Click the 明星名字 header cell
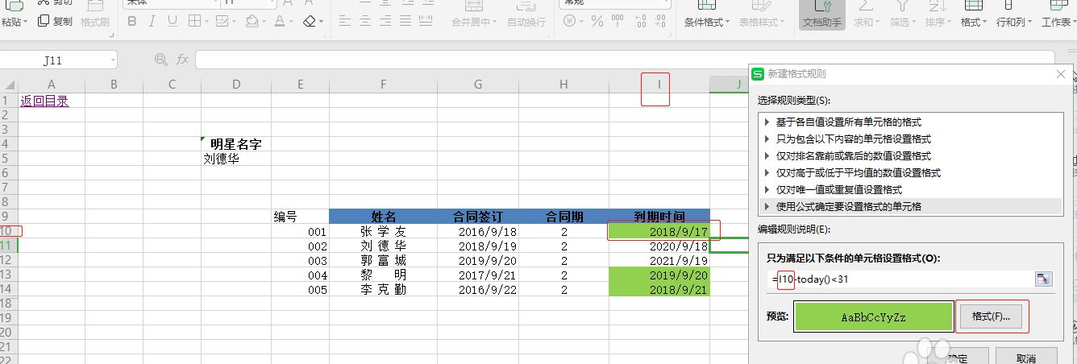Screen dimensions: 1077x364 236,144
